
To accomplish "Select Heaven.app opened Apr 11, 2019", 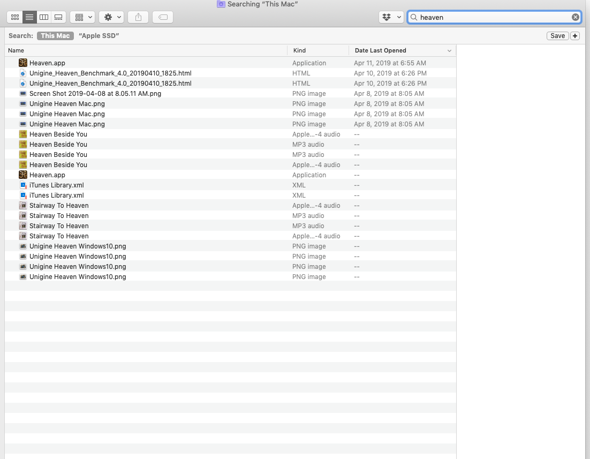I will pyautogui.click(x=230, y=63).
